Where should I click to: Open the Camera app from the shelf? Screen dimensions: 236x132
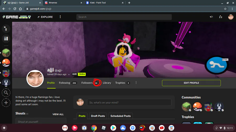pos(84,128)
